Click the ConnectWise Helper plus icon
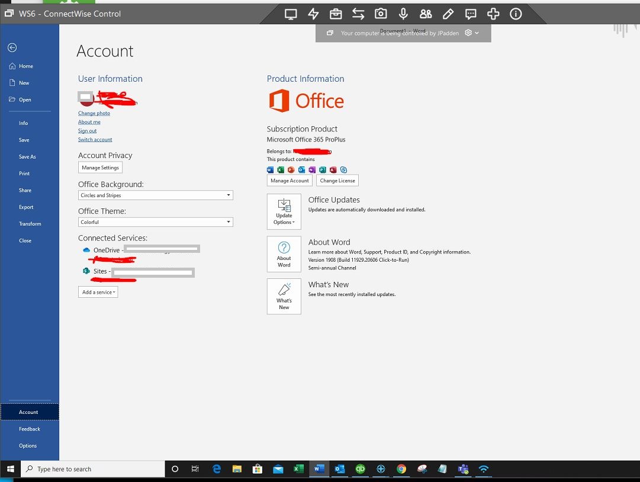 click(x=493, y=14)
